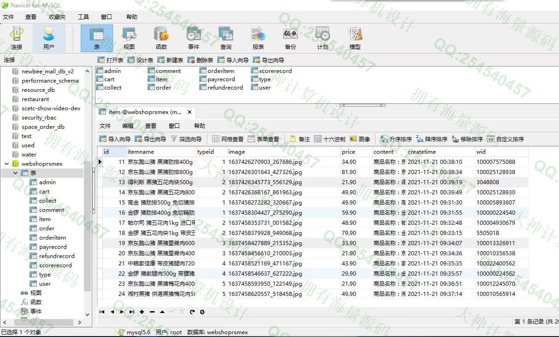Select the restaurant database in tree
This screenshot has height=337, width=559.
pyautogui.click(x=35, y=99)
